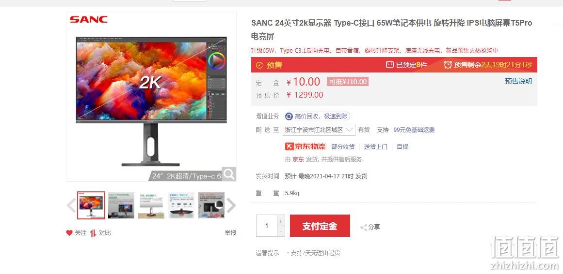This screenshot has width=563, height=274.
Task: Click the 分享 share icon
Action: pos(363,227)
